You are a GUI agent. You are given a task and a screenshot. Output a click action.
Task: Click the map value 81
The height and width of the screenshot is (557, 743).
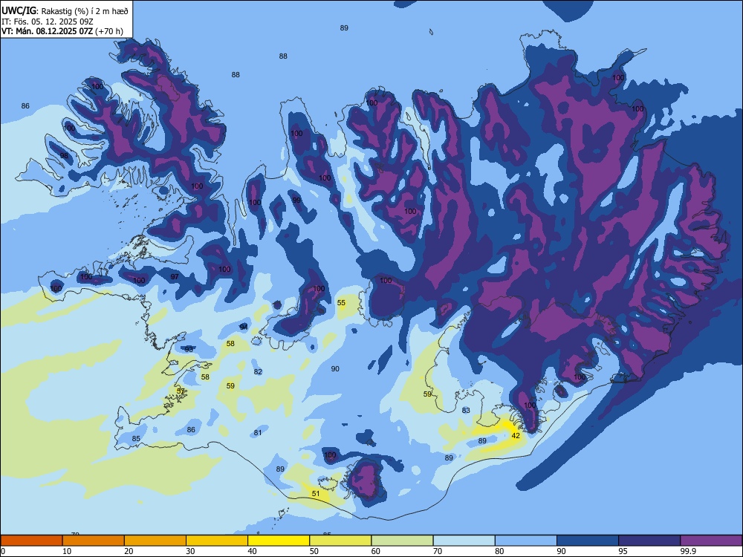click(x=258, y=432)
